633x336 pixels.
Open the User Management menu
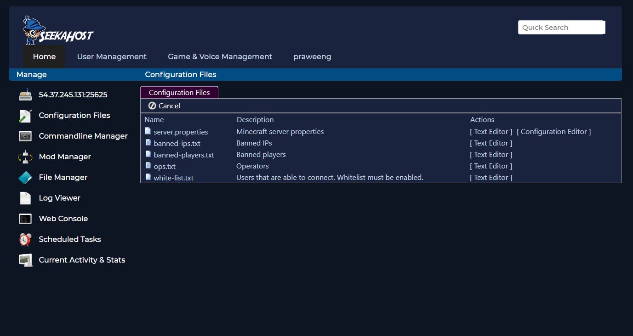(x=112, y=57)
